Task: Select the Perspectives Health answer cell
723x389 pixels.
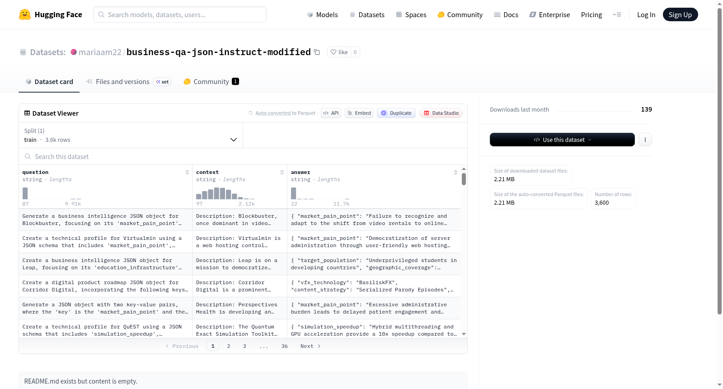Action: point(374,308)
